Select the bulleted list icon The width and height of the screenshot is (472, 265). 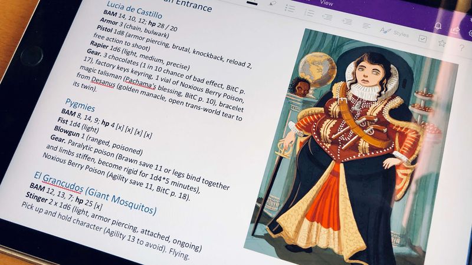(x=290, y=8)
